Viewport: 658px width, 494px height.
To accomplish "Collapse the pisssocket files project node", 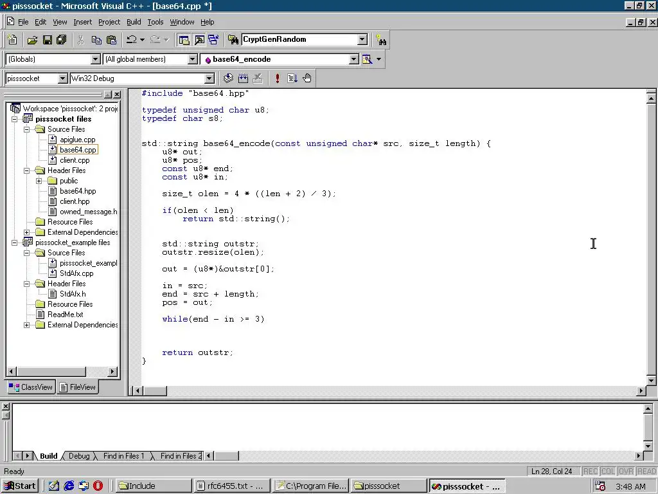I will click(x=15, y=119).
